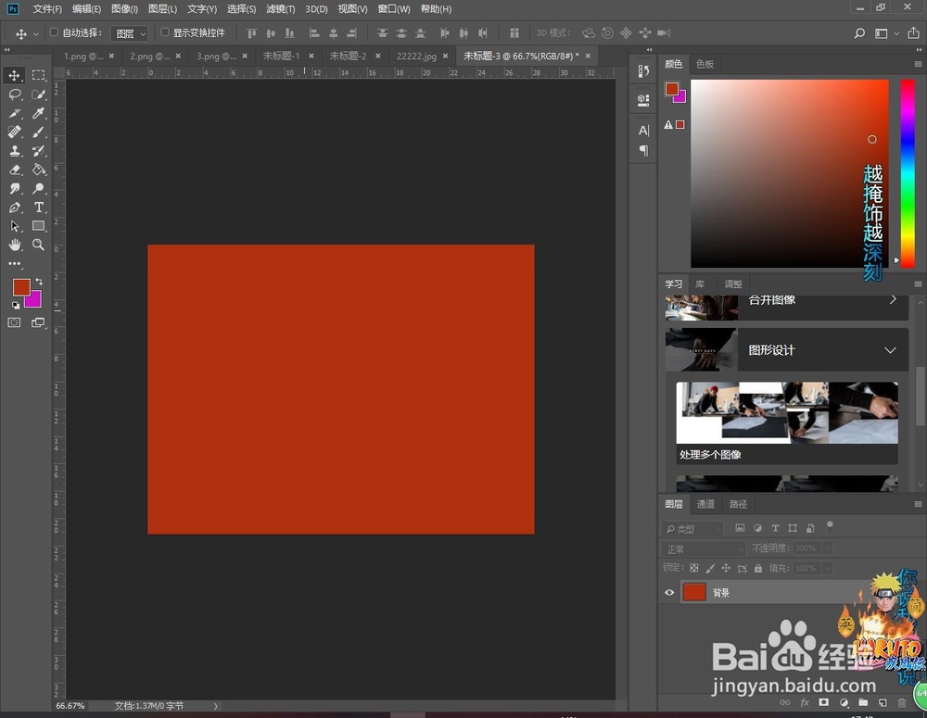
Task: Select the Path Selection tool
Action: (15, 226)
